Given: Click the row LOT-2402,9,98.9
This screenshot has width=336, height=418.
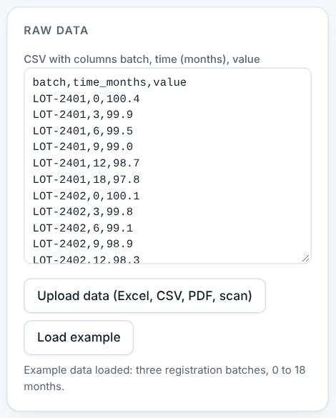Looking at the screenshot, I should [x=83, y=244].
